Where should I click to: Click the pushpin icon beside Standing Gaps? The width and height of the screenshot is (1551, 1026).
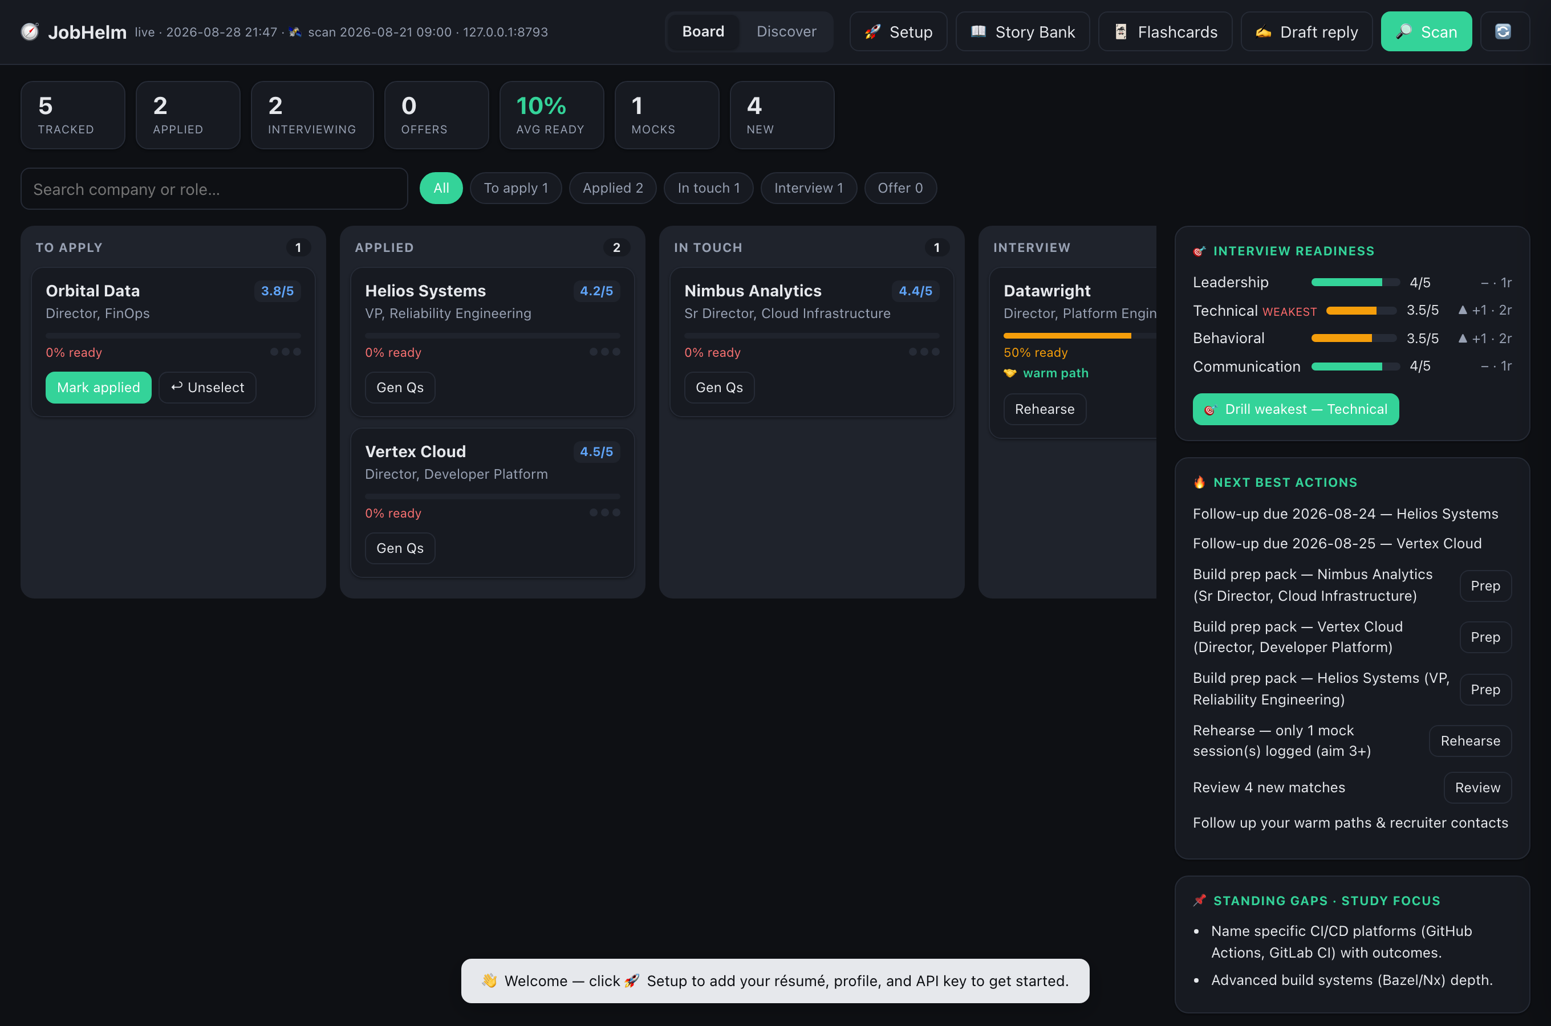[1199, 901]
